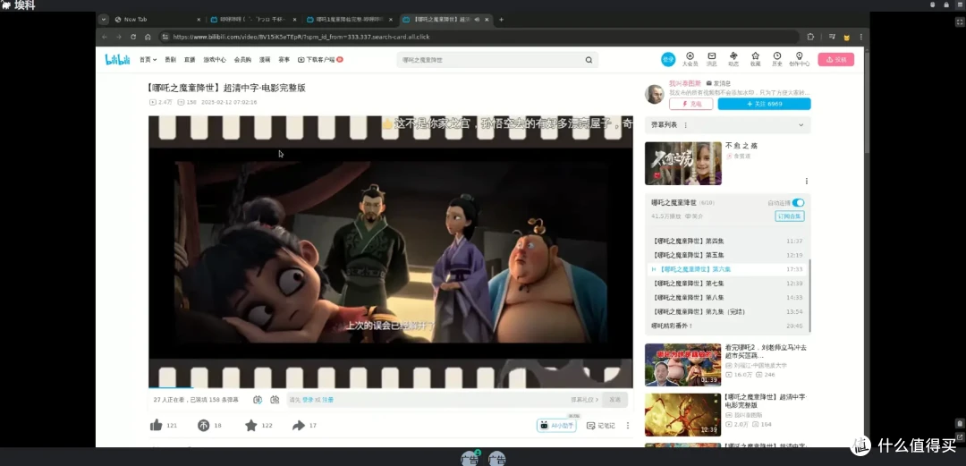Play 【哪吒之魔童降世】第七集
The height and width of the screenshot is (466, 966).
tap(727, 284)
